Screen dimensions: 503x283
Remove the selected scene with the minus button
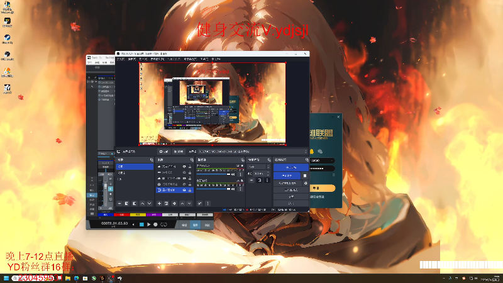point(119,203)
